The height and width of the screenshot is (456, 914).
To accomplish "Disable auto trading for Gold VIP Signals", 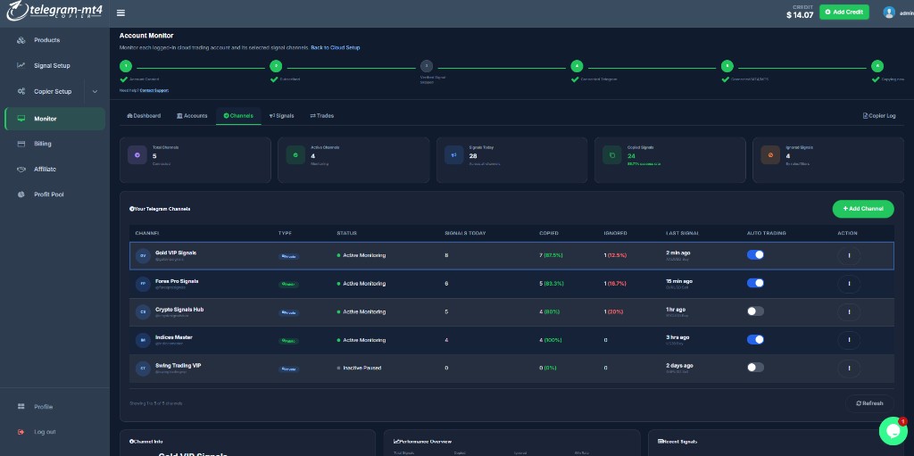I will (x=755, y=255).
